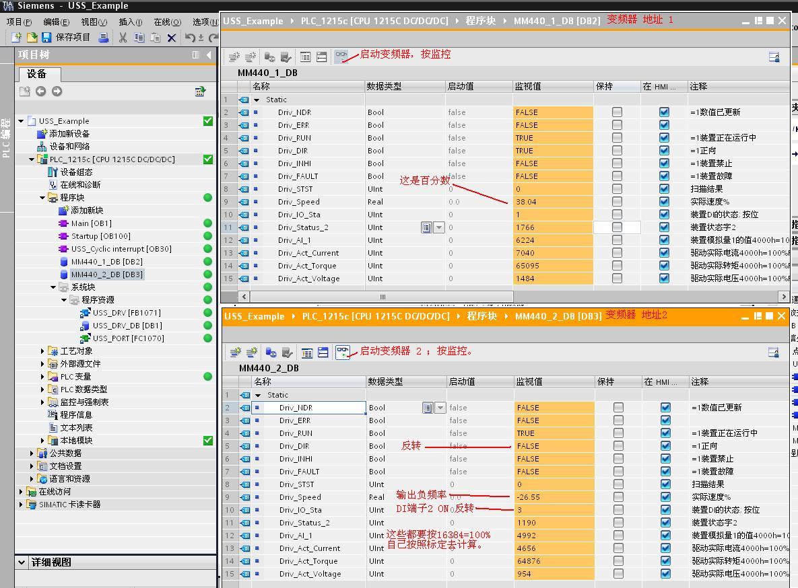Collapse the 程序块 folder

pyautogui.click(x=42, y=197)
